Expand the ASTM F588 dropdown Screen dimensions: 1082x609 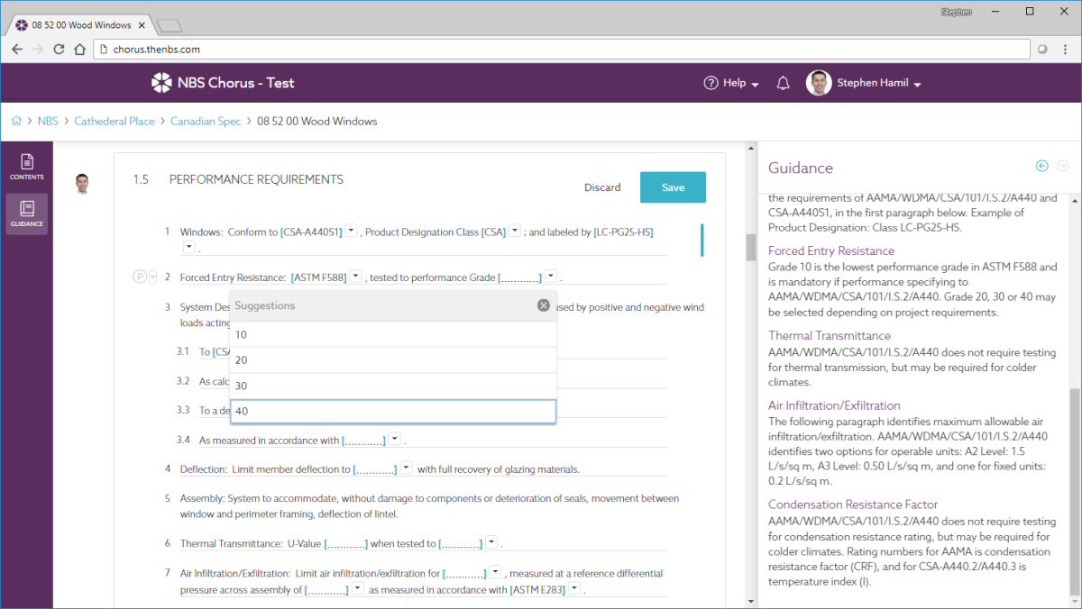[x=356, y=276]
